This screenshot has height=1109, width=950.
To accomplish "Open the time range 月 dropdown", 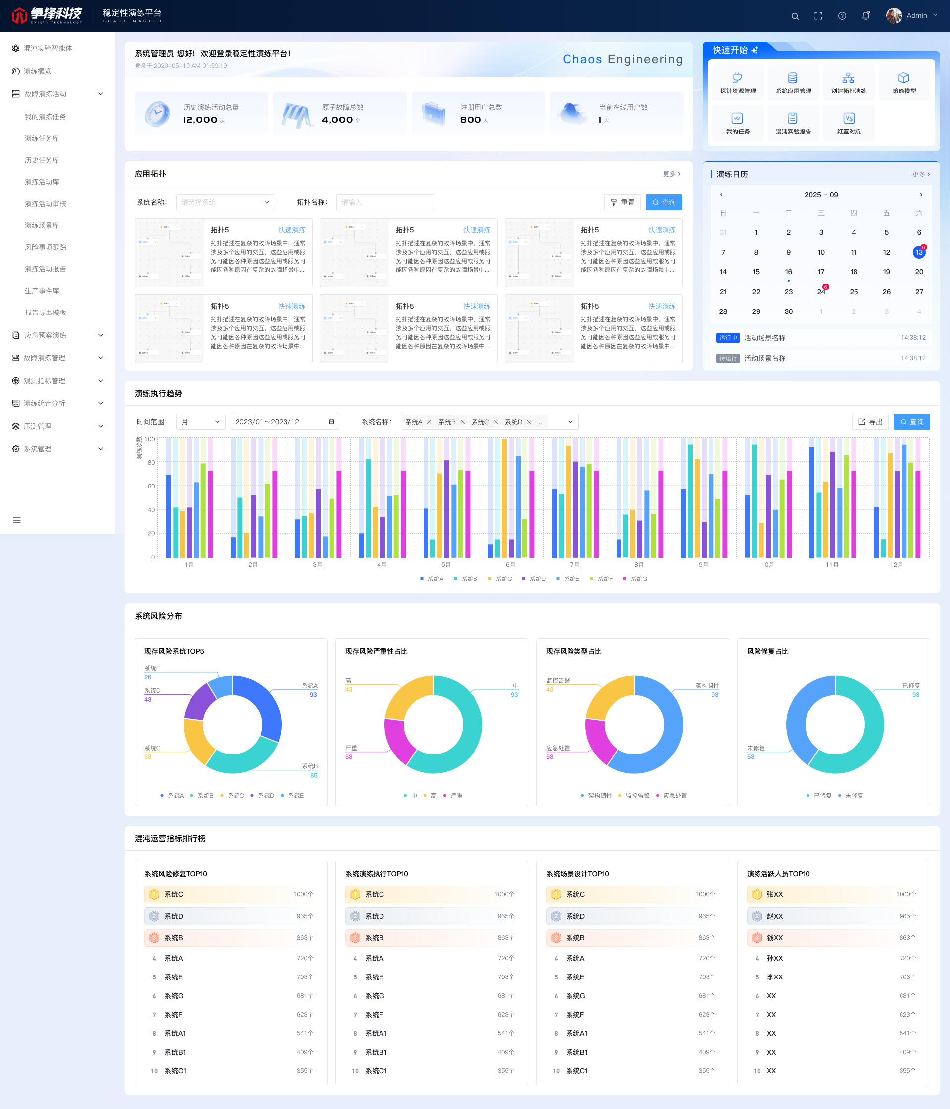I will pyautogui.click(x=201, y=422).
